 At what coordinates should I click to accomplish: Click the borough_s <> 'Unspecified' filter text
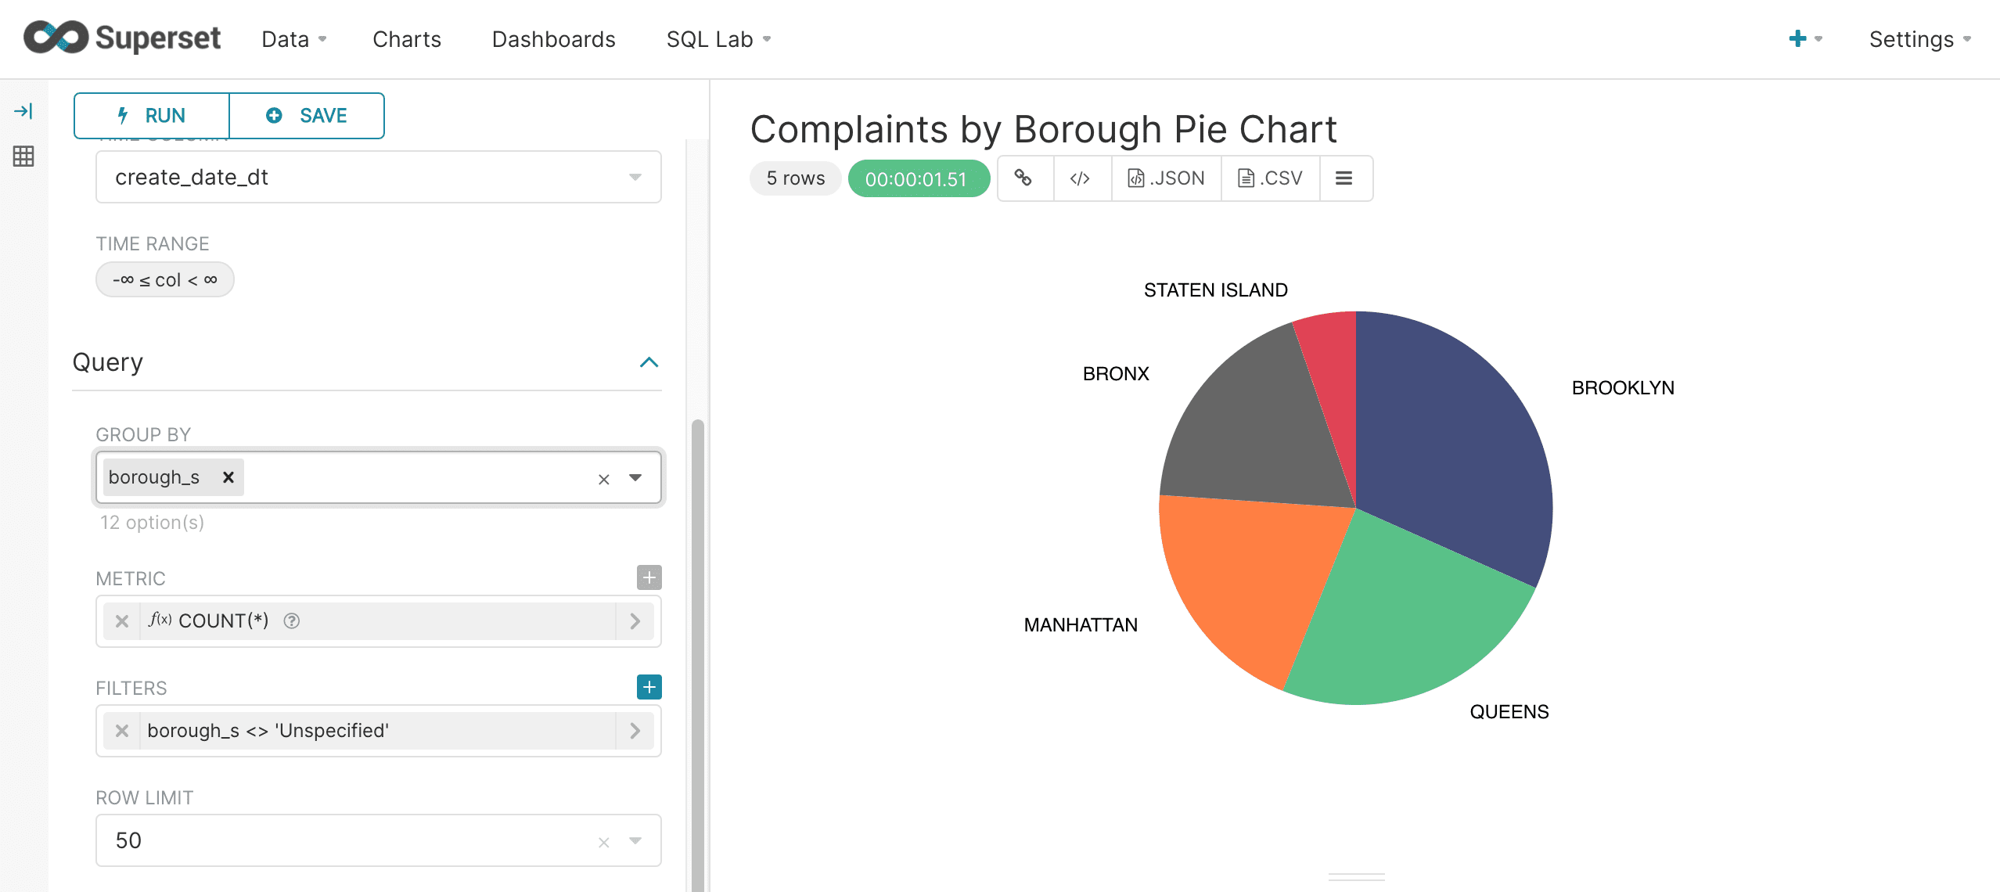268,731
